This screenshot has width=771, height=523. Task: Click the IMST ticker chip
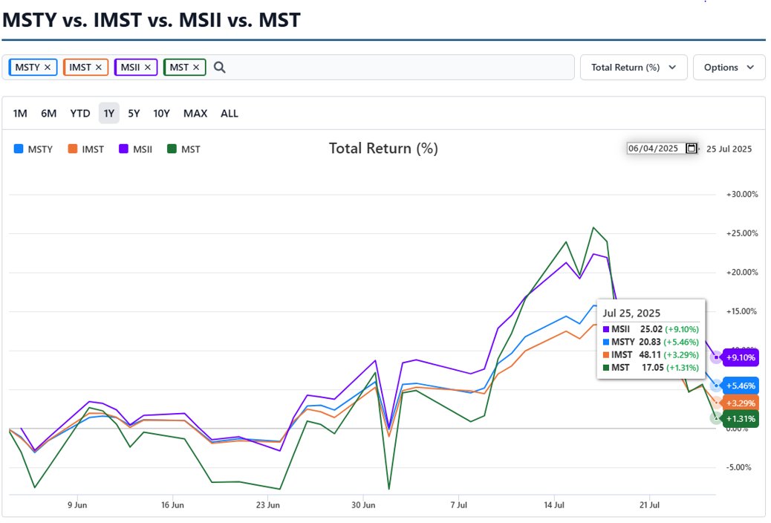pos(85,68)
